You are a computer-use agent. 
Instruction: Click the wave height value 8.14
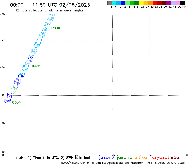click(x=38, y=43)
